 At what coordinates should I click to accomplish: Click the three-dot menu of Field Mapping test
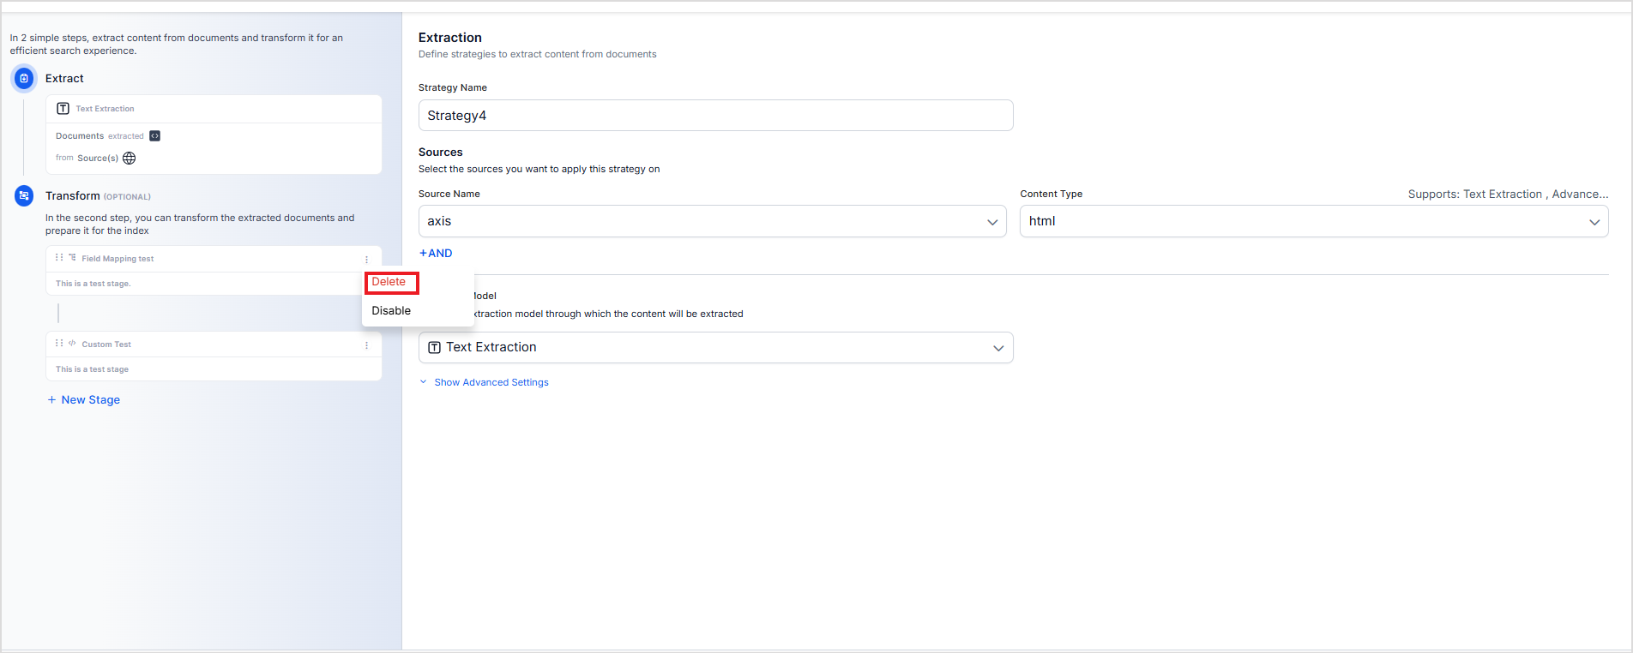tap(366, 260)
